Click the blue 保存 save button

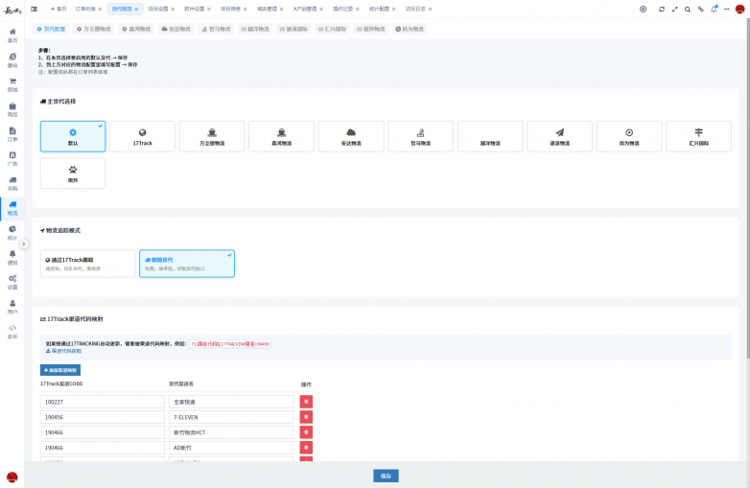pos(386,476)
